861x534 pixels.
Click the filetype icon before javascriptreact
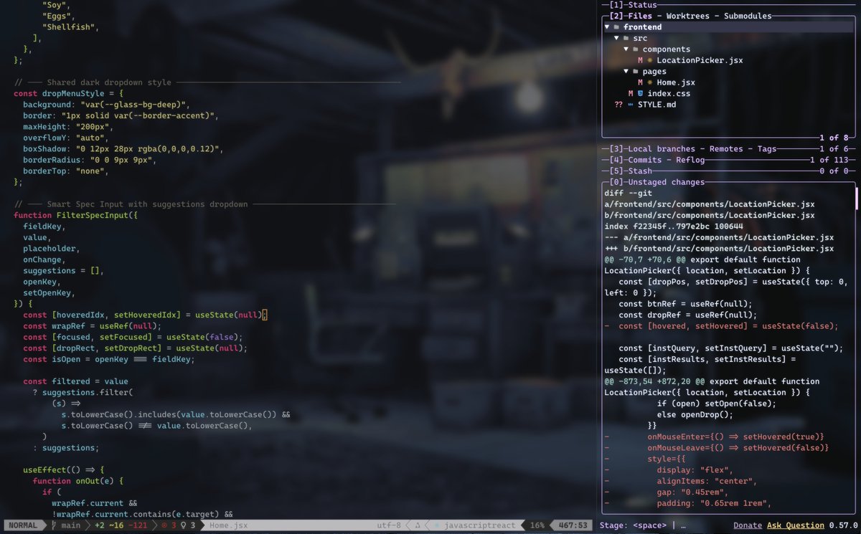pos(438,525)
